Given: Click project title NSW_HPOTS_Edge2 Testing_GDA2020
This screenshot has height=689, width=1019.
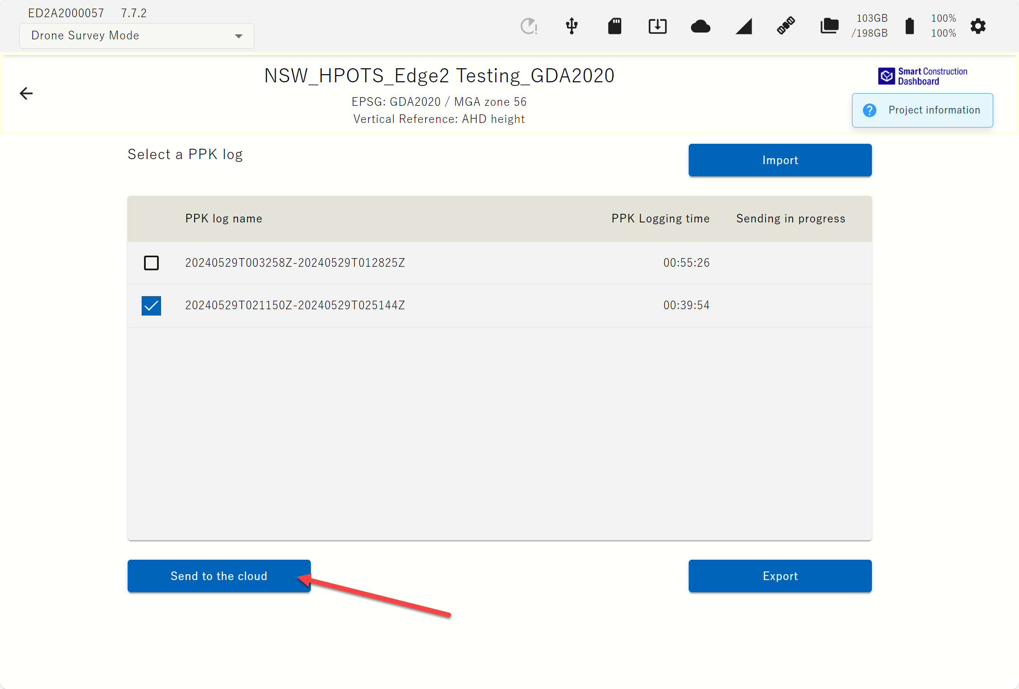Looking at the screenshot, I should (x=439, y=76).
